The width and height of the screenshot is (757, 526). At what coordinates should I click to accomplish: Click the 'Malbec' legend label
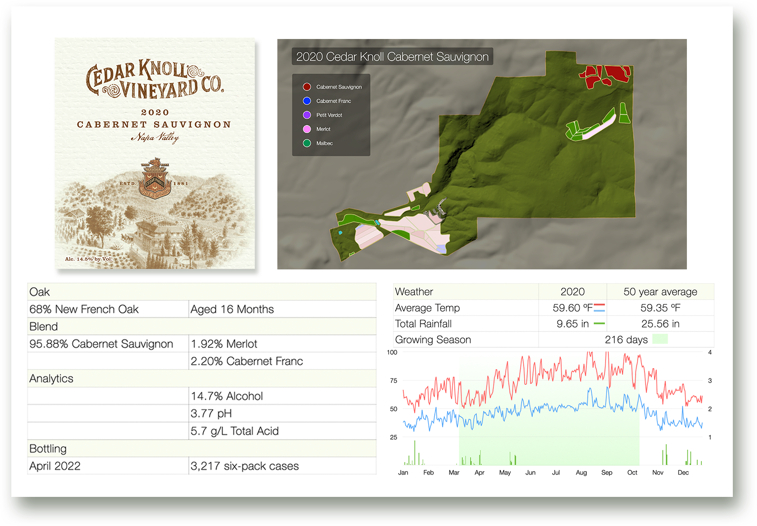pyautogui.click(x=325, y=143)
